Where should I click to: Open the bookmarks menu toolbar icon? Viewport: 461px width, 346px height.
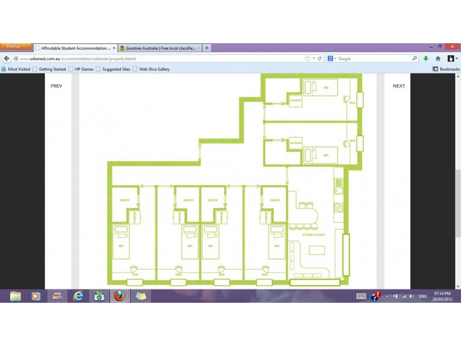point(452,59)
